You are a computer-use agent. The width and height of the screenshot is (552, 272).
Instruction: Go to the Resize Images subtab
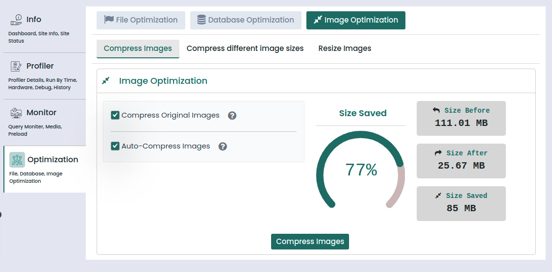click(345, 49)
